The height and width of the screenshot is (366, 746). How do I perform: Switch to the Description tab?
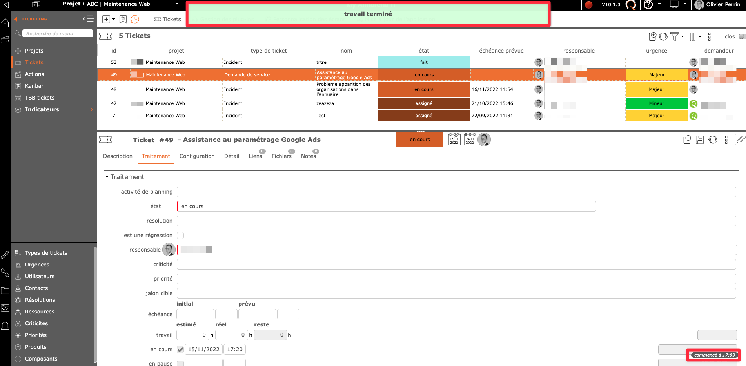pos(118,156)
